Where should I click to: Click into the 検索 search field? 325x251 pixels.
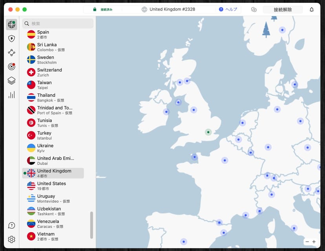tap(59, 24)
